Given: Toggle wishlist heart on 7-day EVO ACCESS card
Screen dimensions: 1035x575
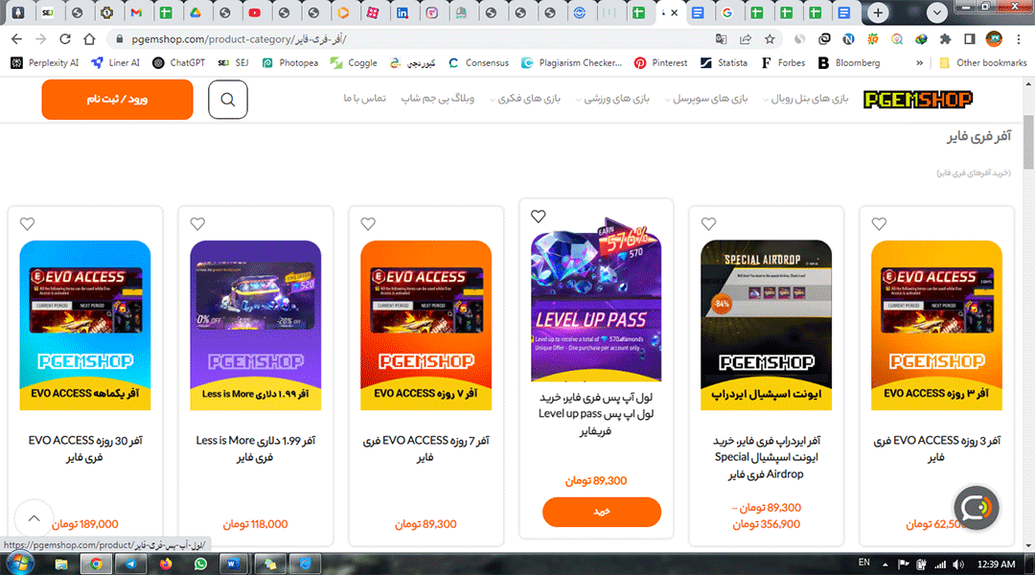Looking at the screenshot, I should click(x=368, y=224).
